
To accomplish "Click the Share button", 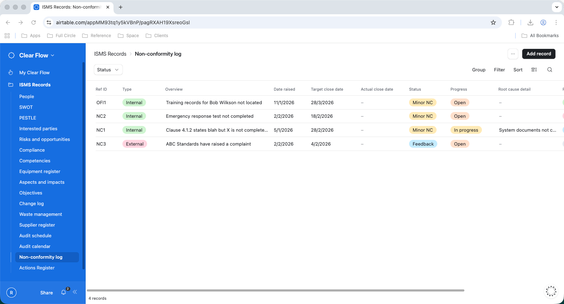I will pyautogui.click(x=46, y=293).
